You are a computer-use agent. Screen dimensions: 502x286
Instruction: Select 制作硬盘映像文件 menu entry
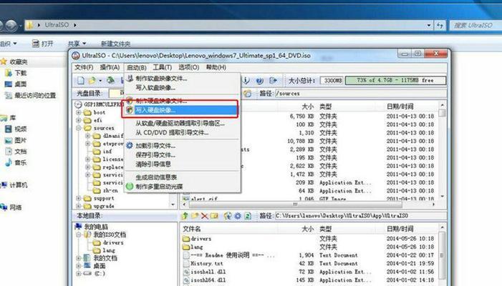click(182, 101)
